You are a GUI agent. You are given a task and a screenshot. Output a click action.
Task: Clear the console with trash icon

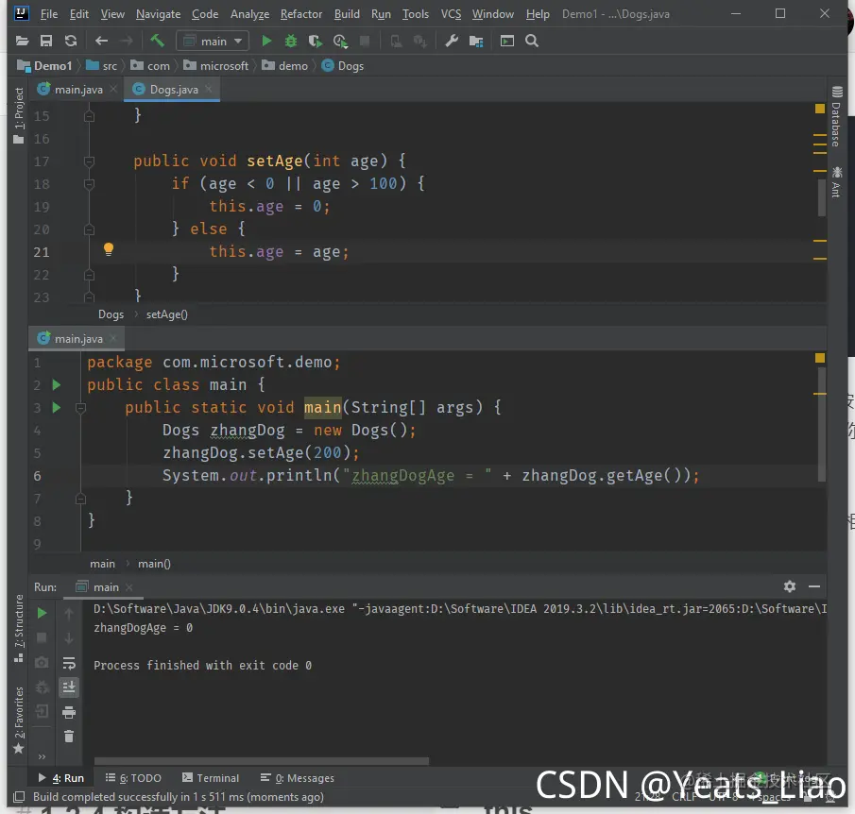point(69,737)
